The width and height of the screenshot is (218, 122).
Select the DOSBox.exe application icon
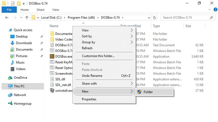(52, 56)
